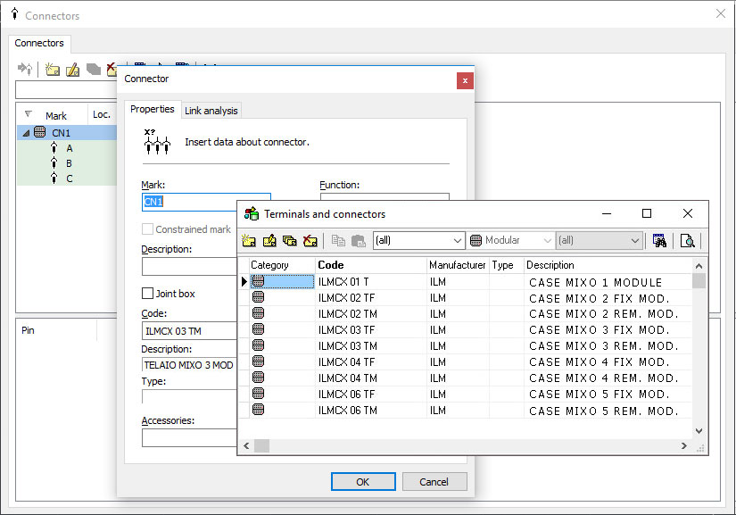Open the Modular connector type dropdown
Image resolution: width=736 pixels, height=515 pixels.
point(510,240)
